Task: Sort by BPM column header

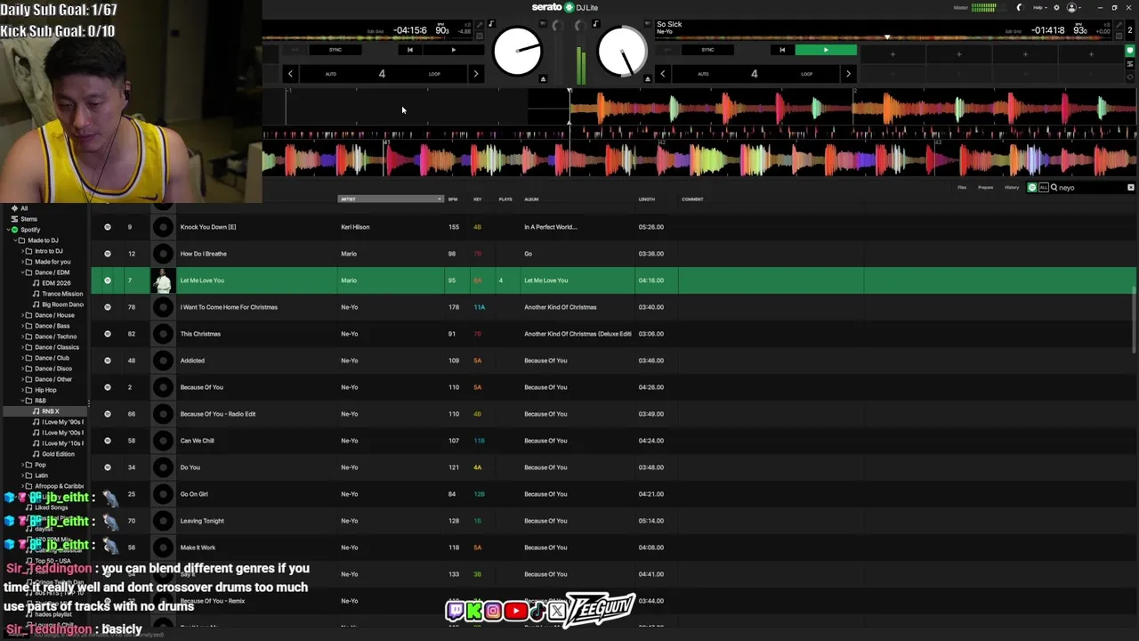Action: pos(453,199)
